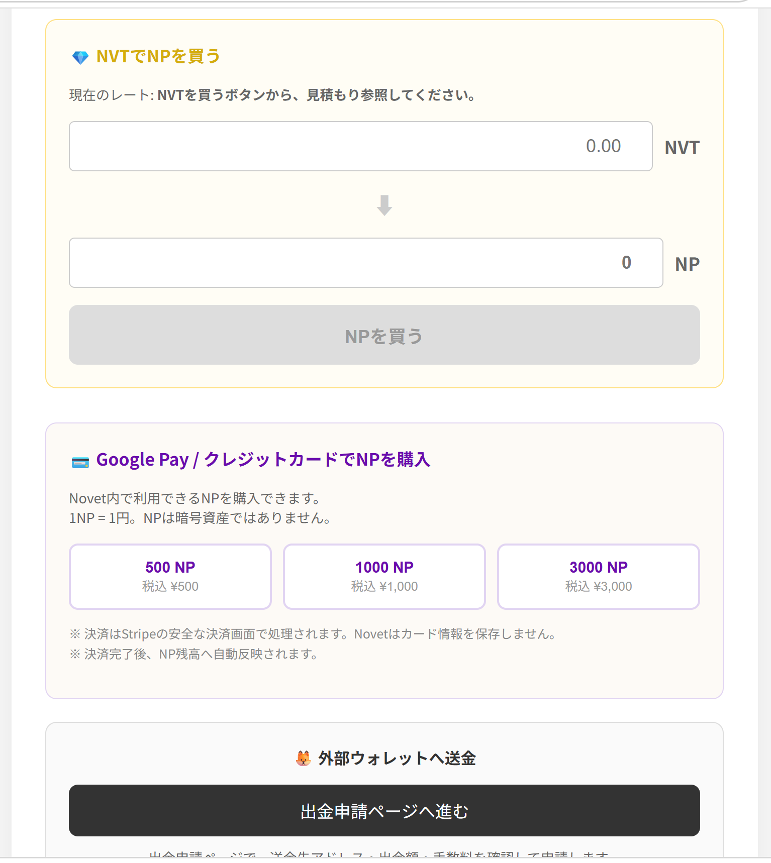771x863 pixels.
Task: Click the NVTでNPを買う heading
Action: (x=158, y=56)
